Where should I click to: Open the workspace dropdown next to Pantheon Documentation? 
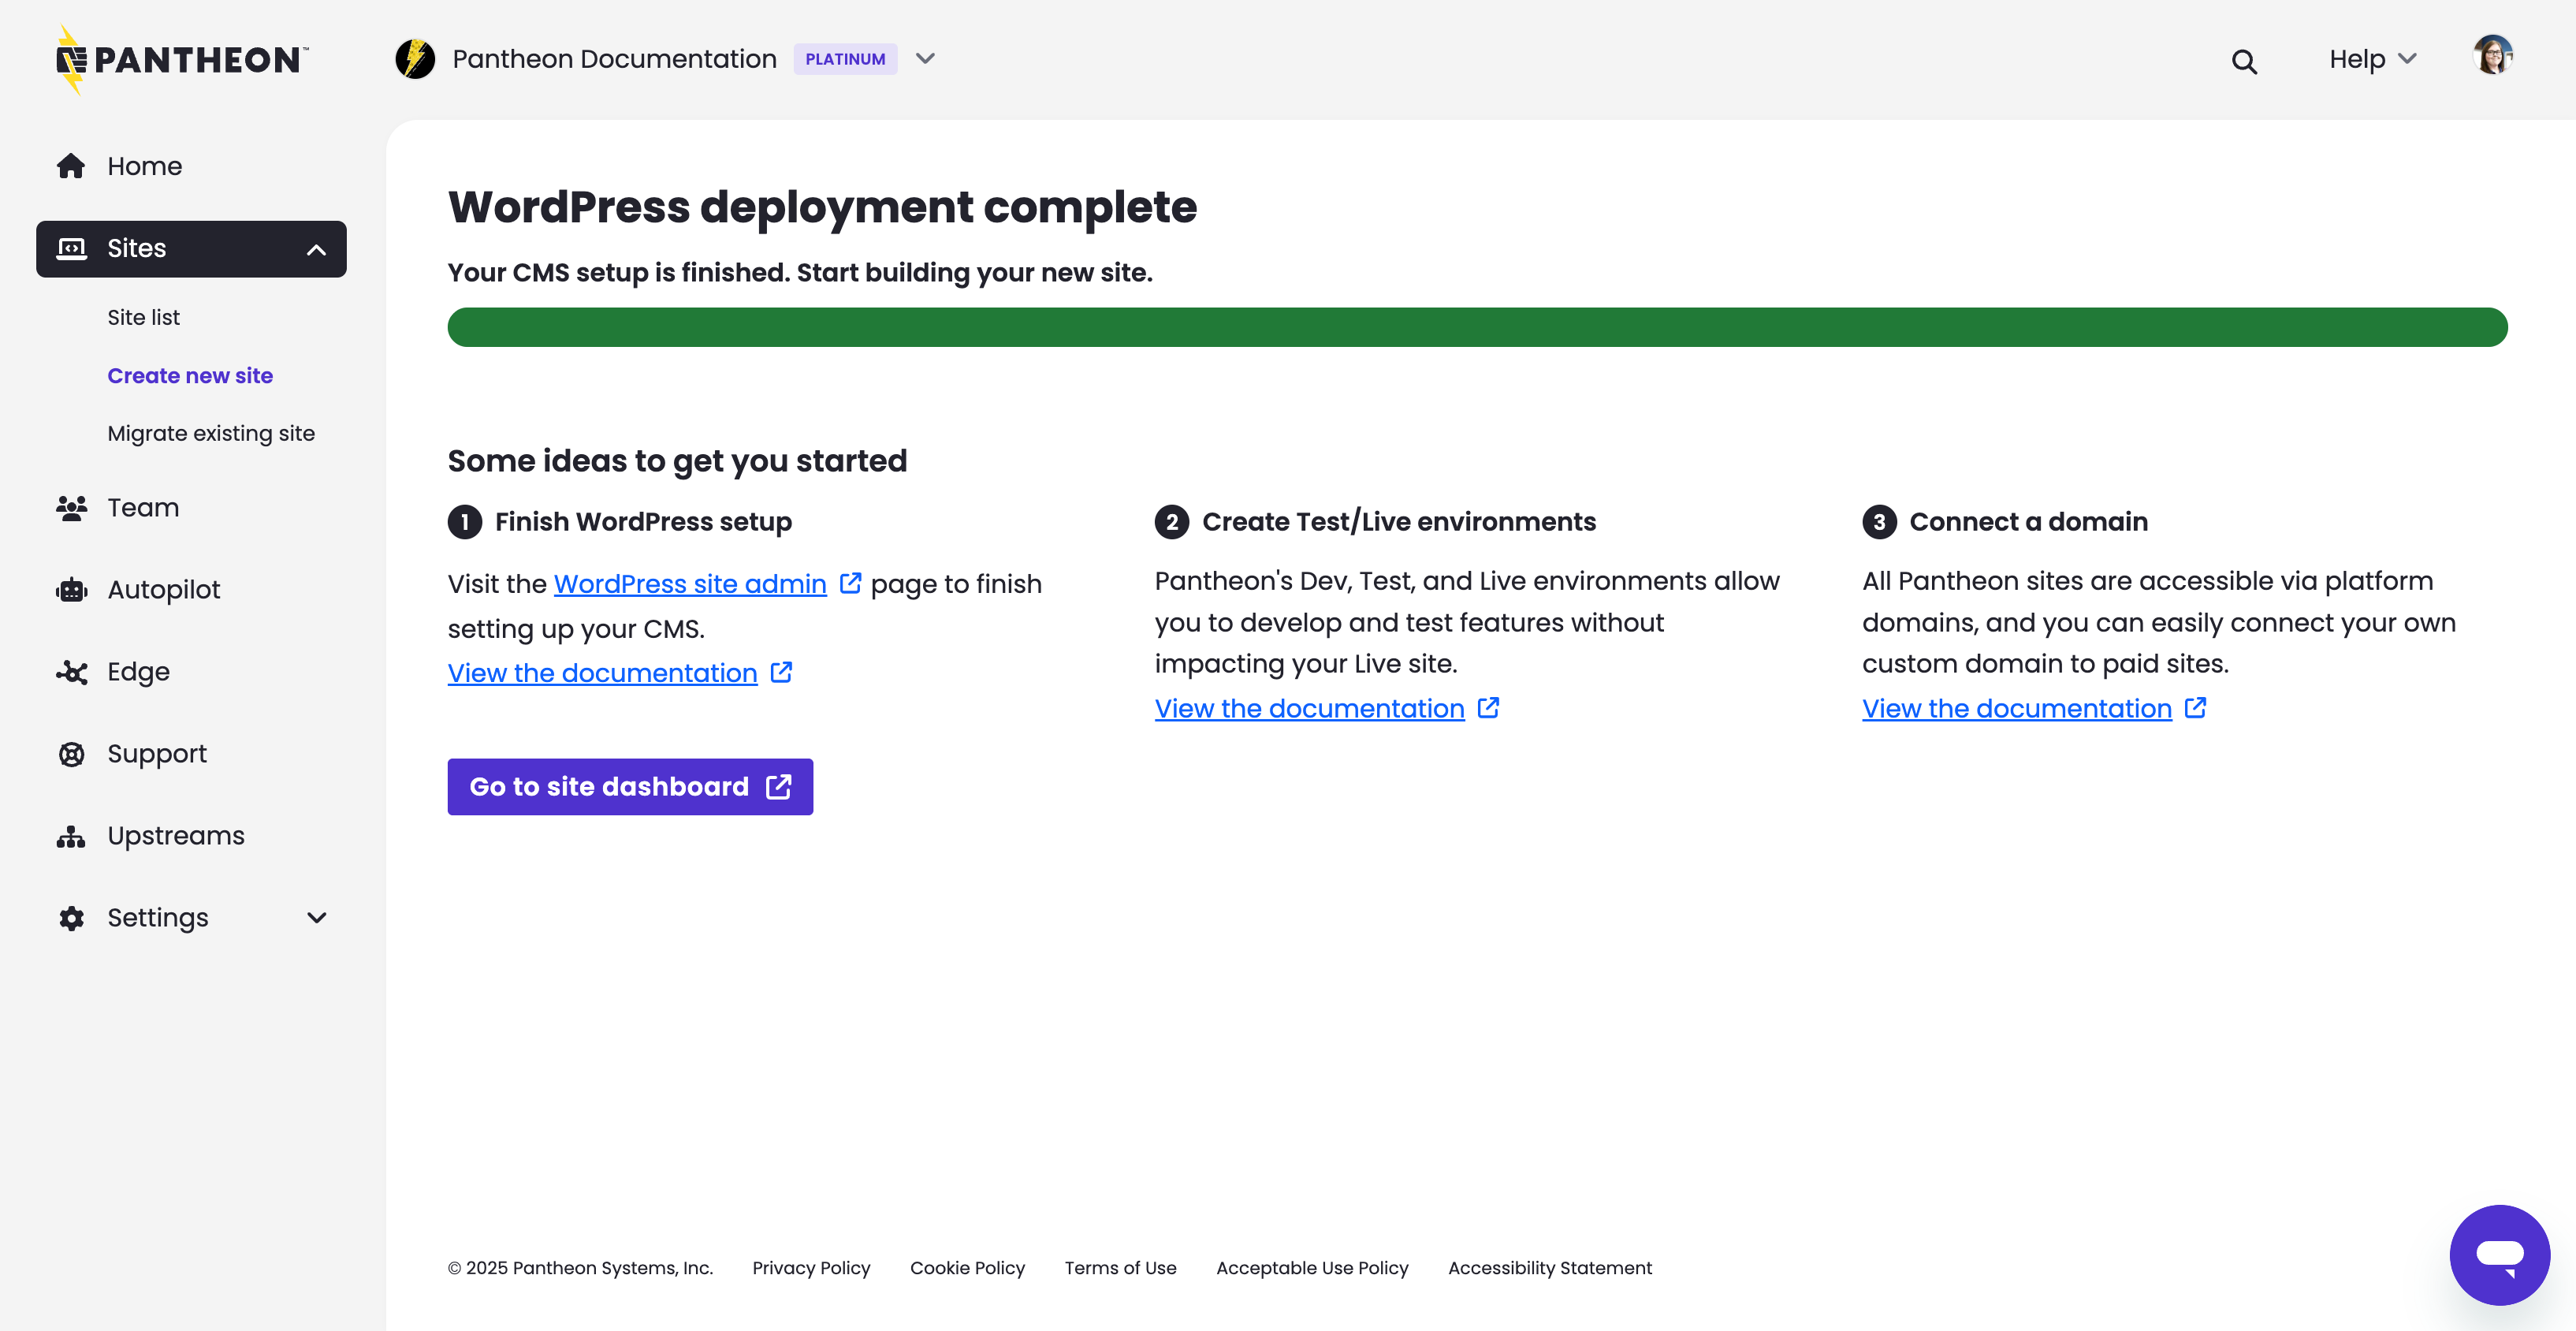pyautogui.click(x=925, y=58)
